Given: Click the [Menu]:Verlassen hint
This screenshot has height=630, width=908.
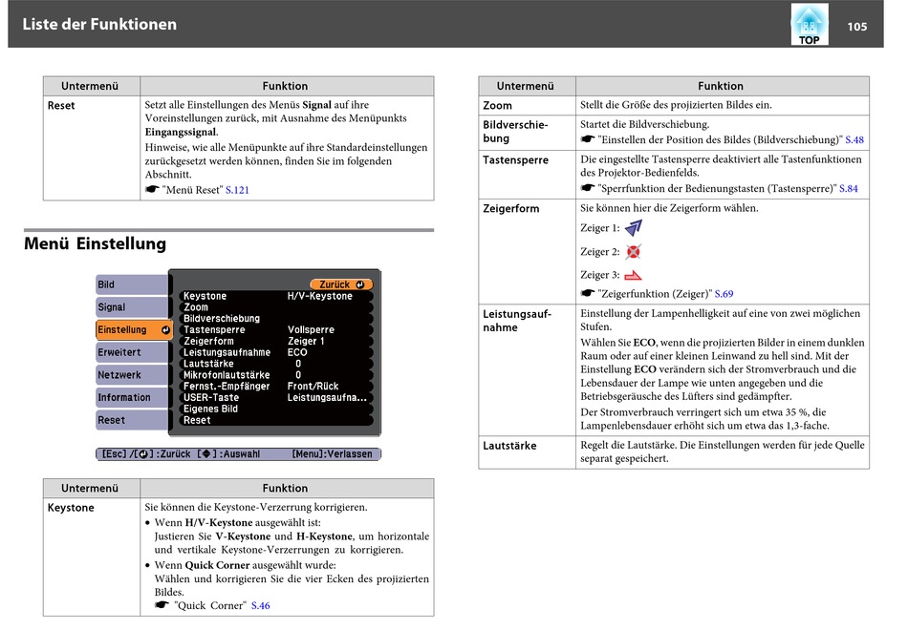Looking at the screenshot, I should (332, 454).
